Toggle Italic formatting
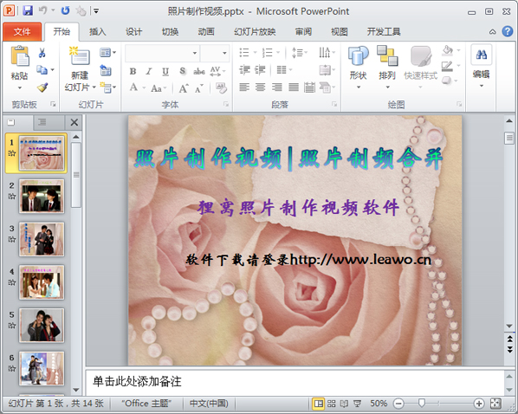 click(x=149, y=71)
